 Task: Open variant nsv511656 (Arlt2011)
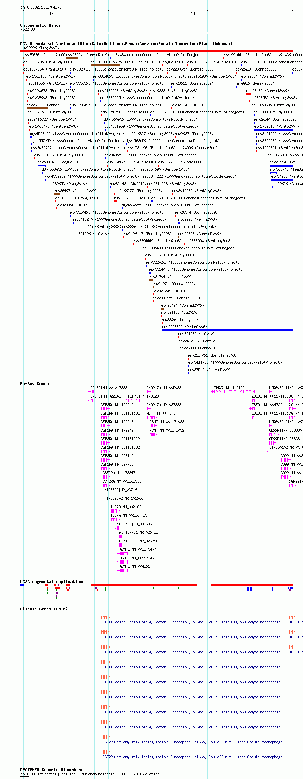coord(47,83)
